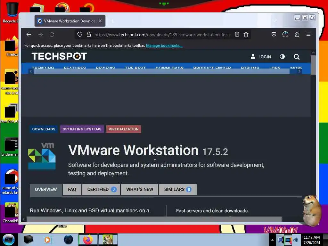Click the address bar URL field
The image size is (328, 246).
(162, 35)
